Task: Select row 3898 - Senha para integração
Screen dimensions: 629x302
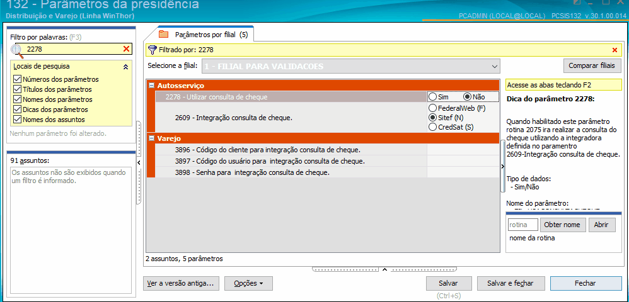Action: pyautogui.click(x=291, y=172)
